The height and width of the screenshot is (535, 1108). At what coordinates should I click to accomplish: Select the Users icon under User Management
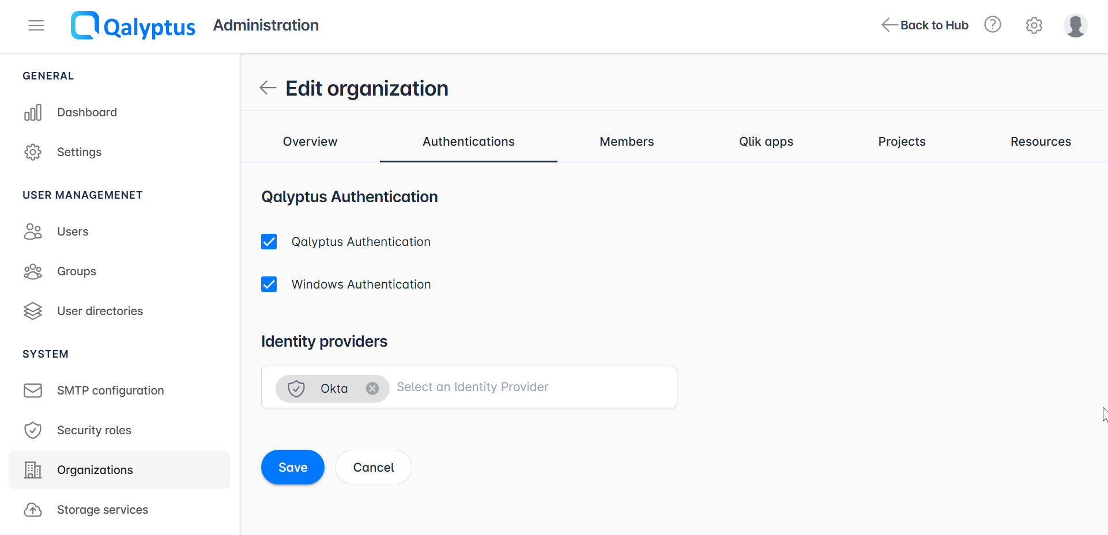pyautogui.click(x=33, y=231)
